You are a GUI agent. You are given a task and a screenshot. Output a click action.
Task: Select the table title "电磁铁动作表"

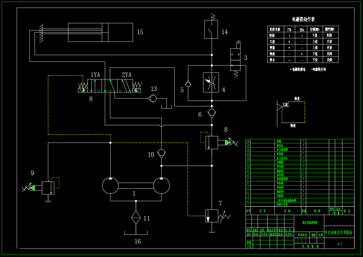coord(303,19)
